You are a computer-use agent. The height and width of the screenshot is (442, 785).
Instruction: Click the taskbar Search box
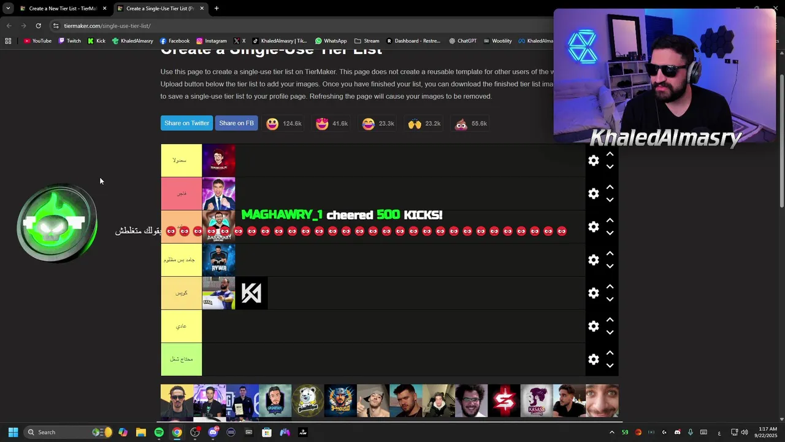(69, 432)
